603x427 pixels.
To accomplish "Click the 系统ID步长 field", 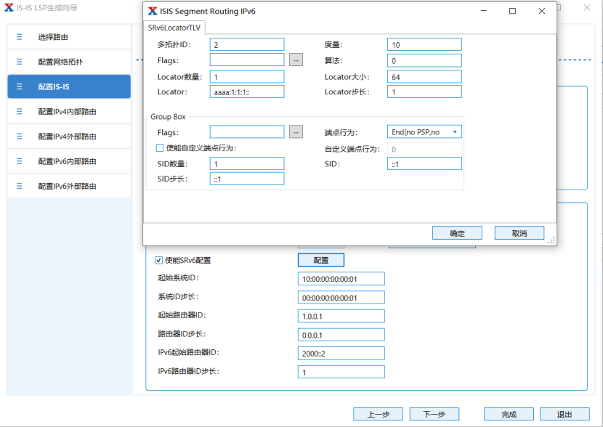I will (x=341, y=298).
